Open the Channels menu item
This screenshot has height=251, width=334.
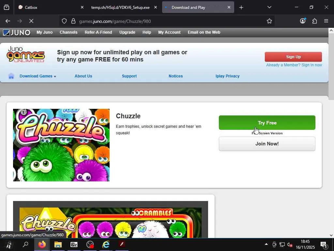pos(68,32)
